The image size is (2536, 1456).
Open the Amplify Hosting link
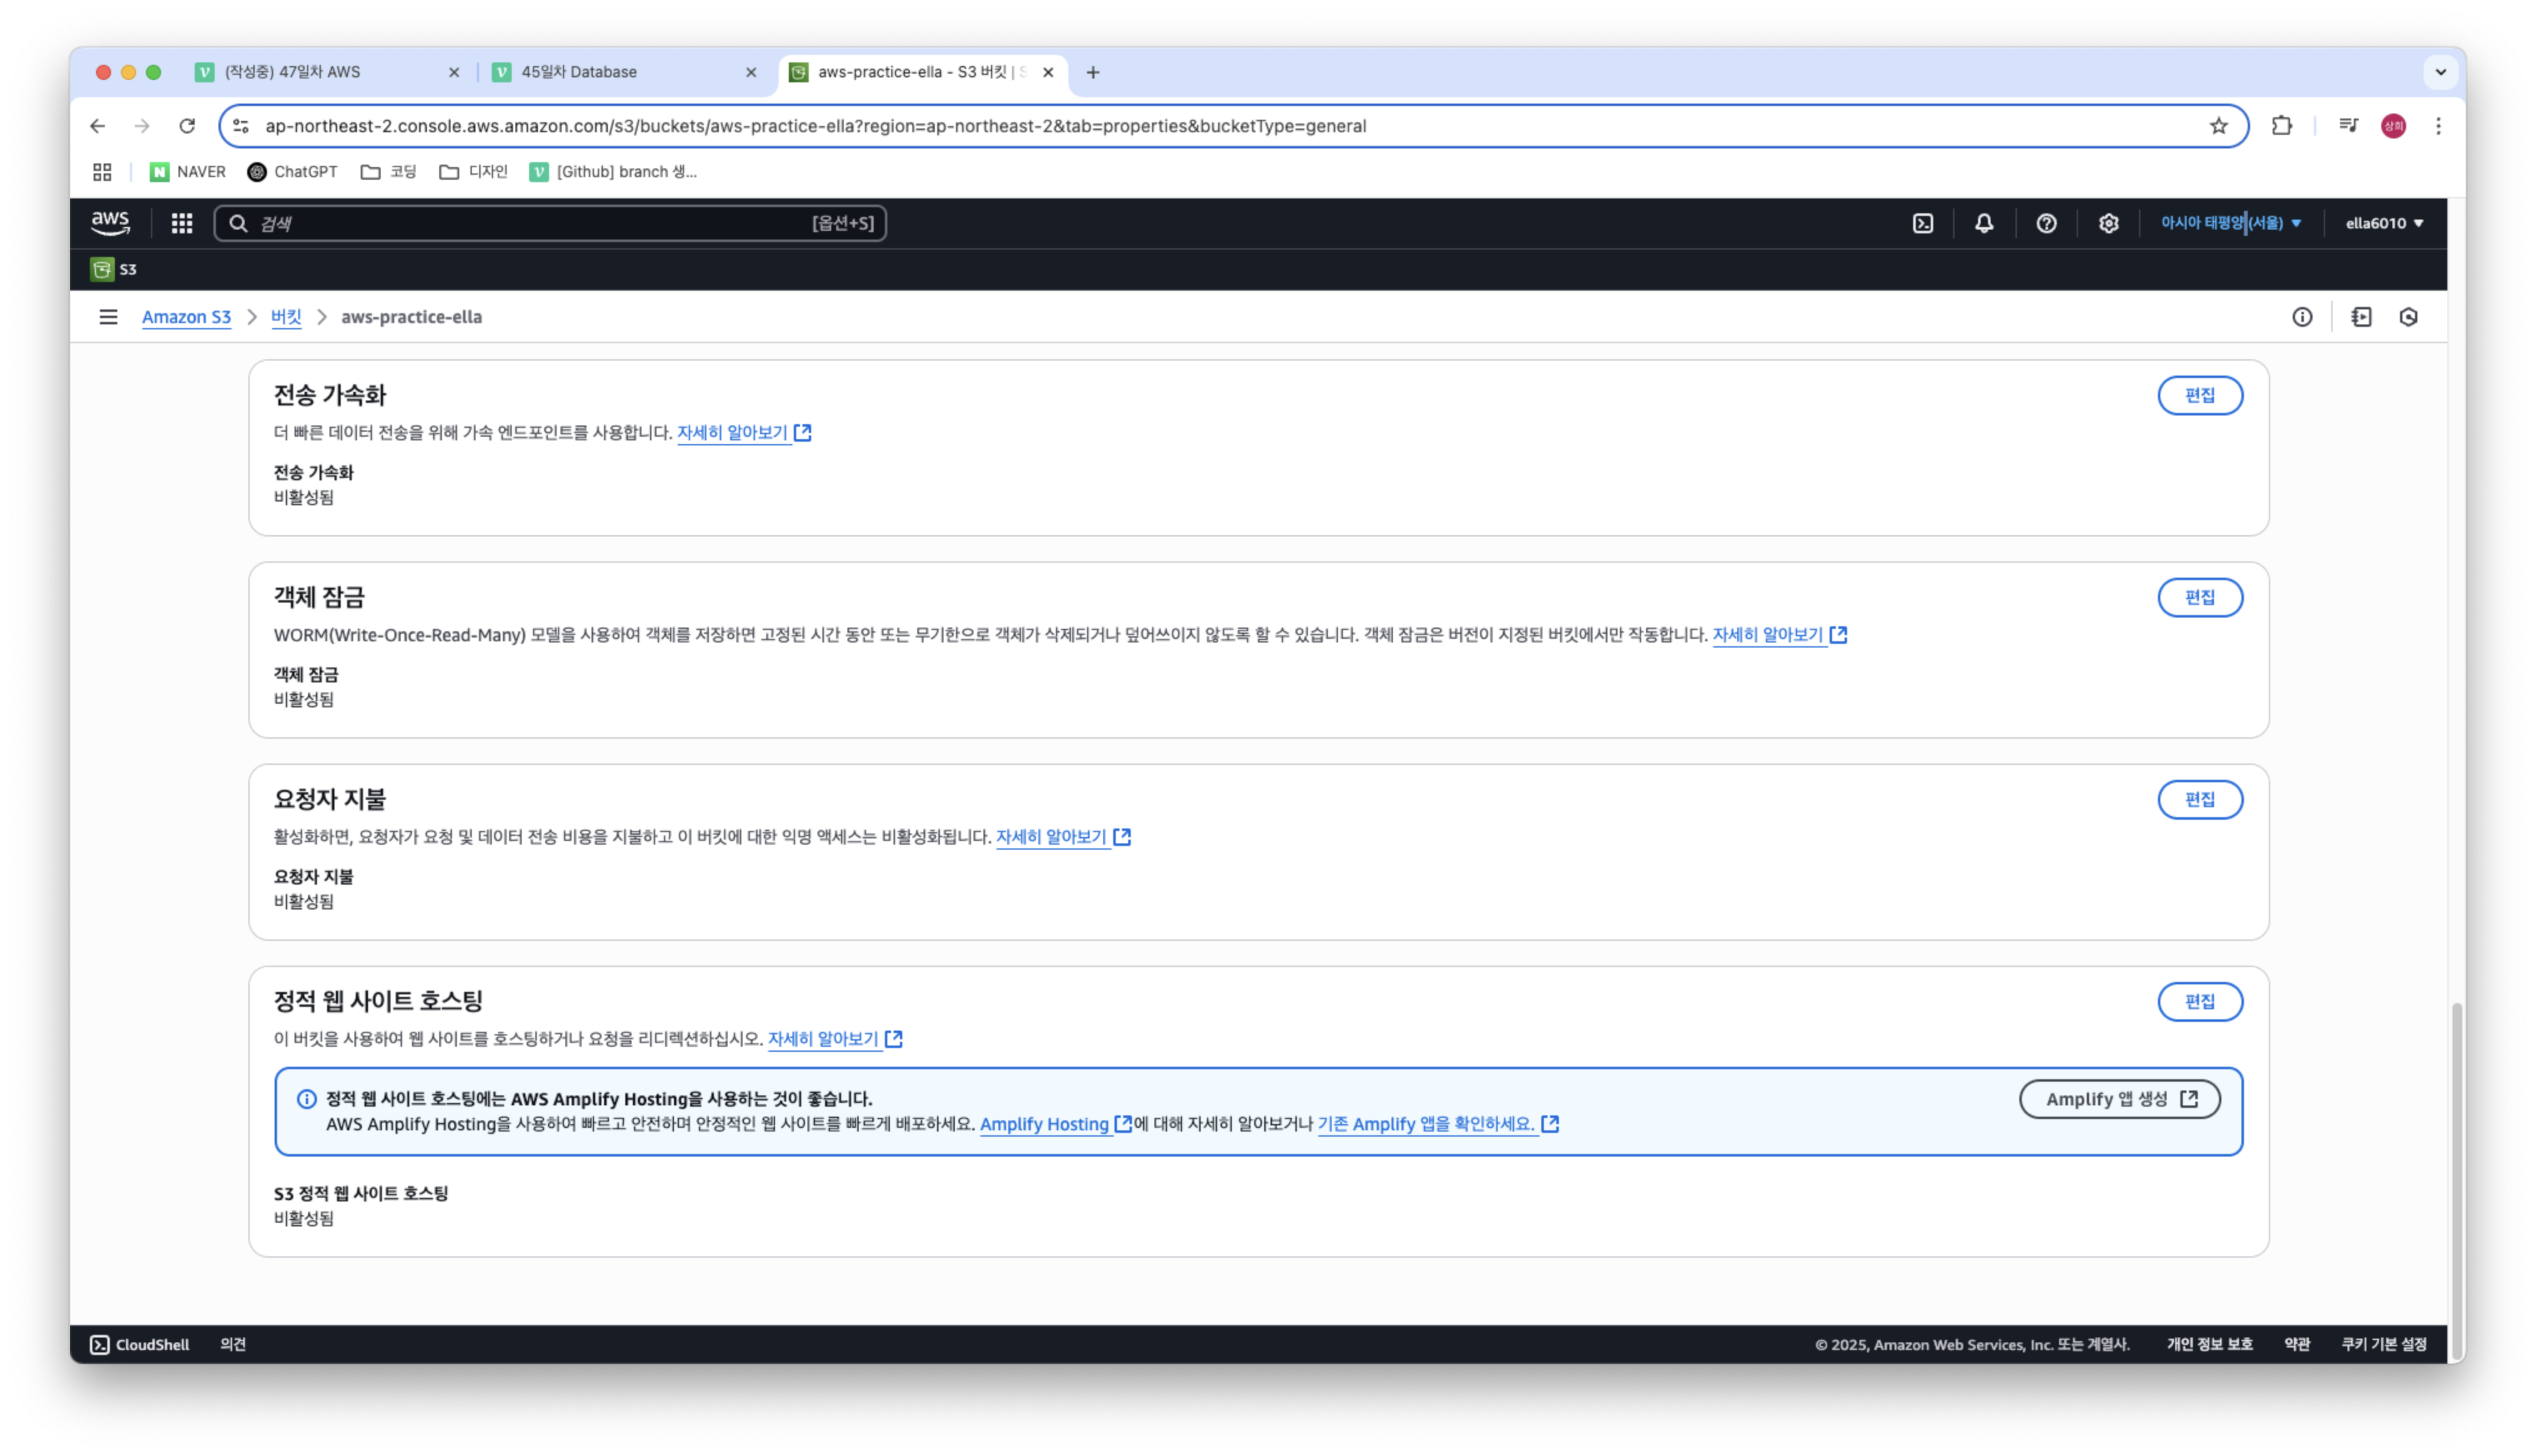click(x=1055, y=1124)
